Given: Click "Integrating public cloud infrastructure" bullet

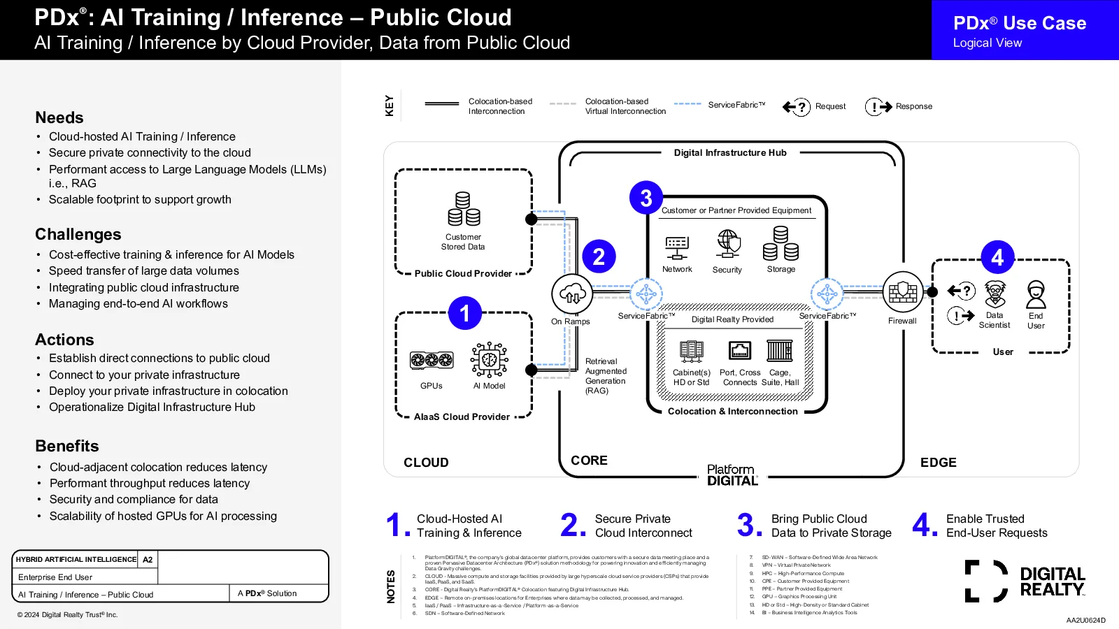Looking at the screenshot, I should (x=144, y=287).
